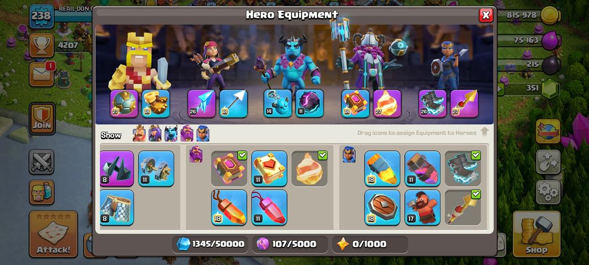This screenshot has width=589, height=265.
Task: Open the Shop button
Action: pos(536,234)
